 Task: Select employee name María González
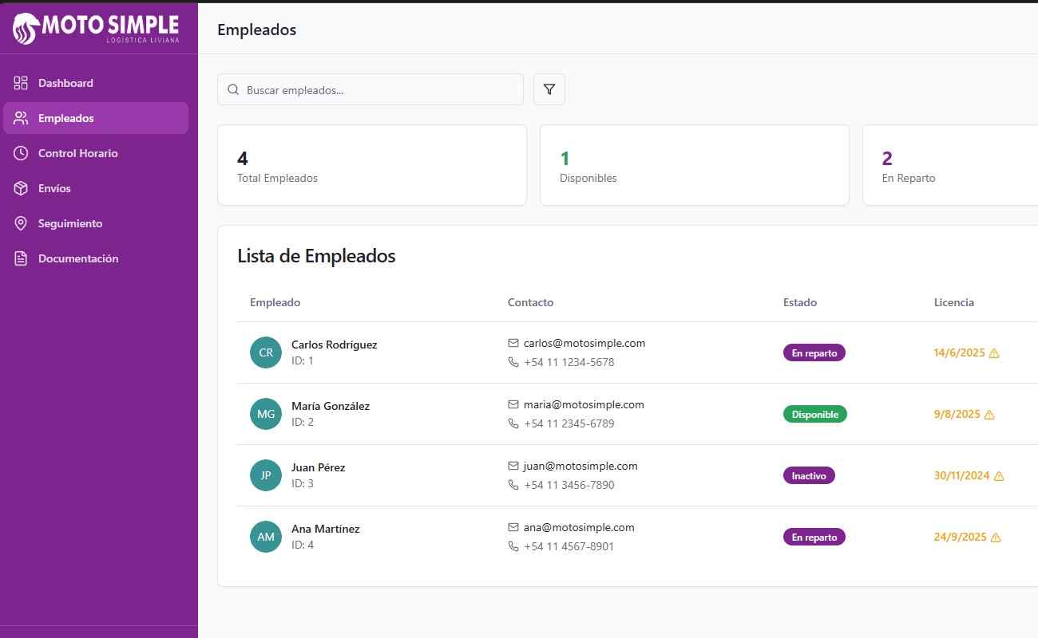click(x=331, y=406)
